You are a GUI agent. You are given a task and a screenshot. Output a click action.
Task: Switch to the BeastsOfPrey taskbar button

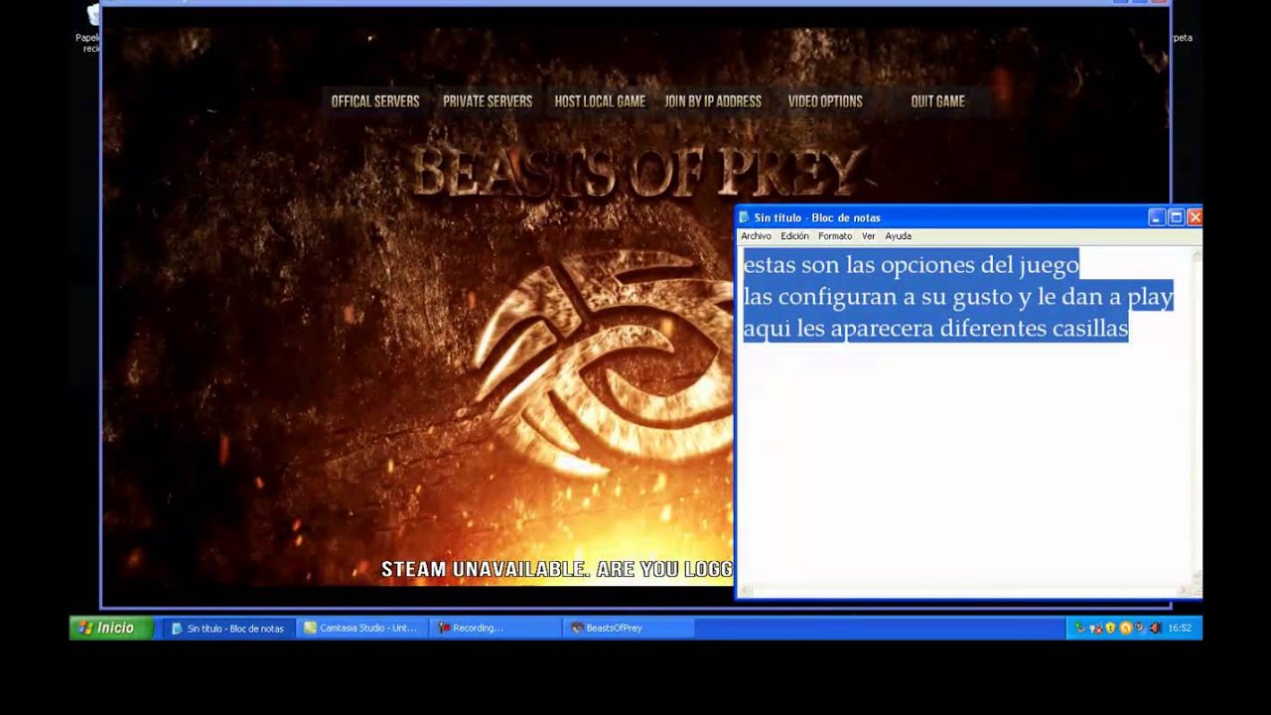[628, 628]
